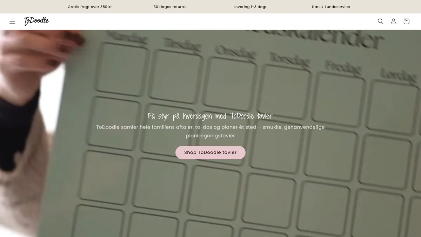Image resolution: width=421 pixels, height=237 pixels.
Task: Click the hero heading 'Få styr på hverdagen'
Action: pos(210,116)
